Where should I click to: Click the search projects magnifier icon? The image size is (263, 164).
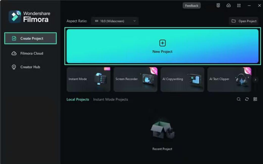(239, 99)
